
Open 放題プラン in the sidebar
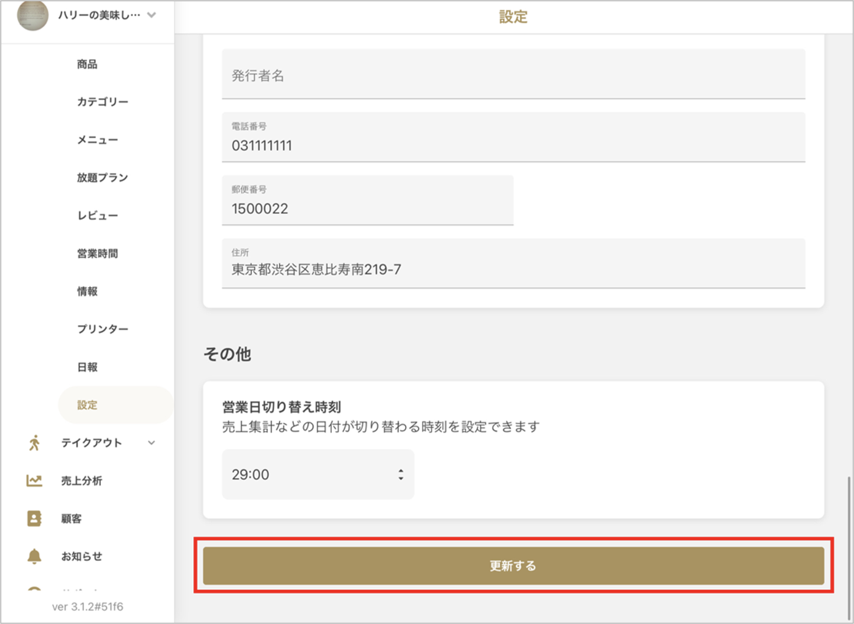[102, 177]
